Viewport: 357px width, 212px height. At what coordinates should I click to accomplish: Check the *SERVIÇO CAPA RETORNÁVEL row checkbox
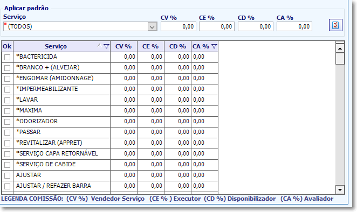[8, 154]
